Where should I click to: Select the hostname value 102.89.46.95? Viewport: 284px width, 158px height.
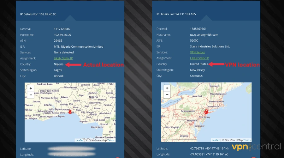point(62,35)
